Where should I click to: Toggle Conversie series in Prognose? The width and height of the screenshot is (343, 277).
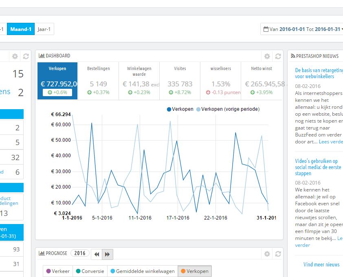[90, 271]
